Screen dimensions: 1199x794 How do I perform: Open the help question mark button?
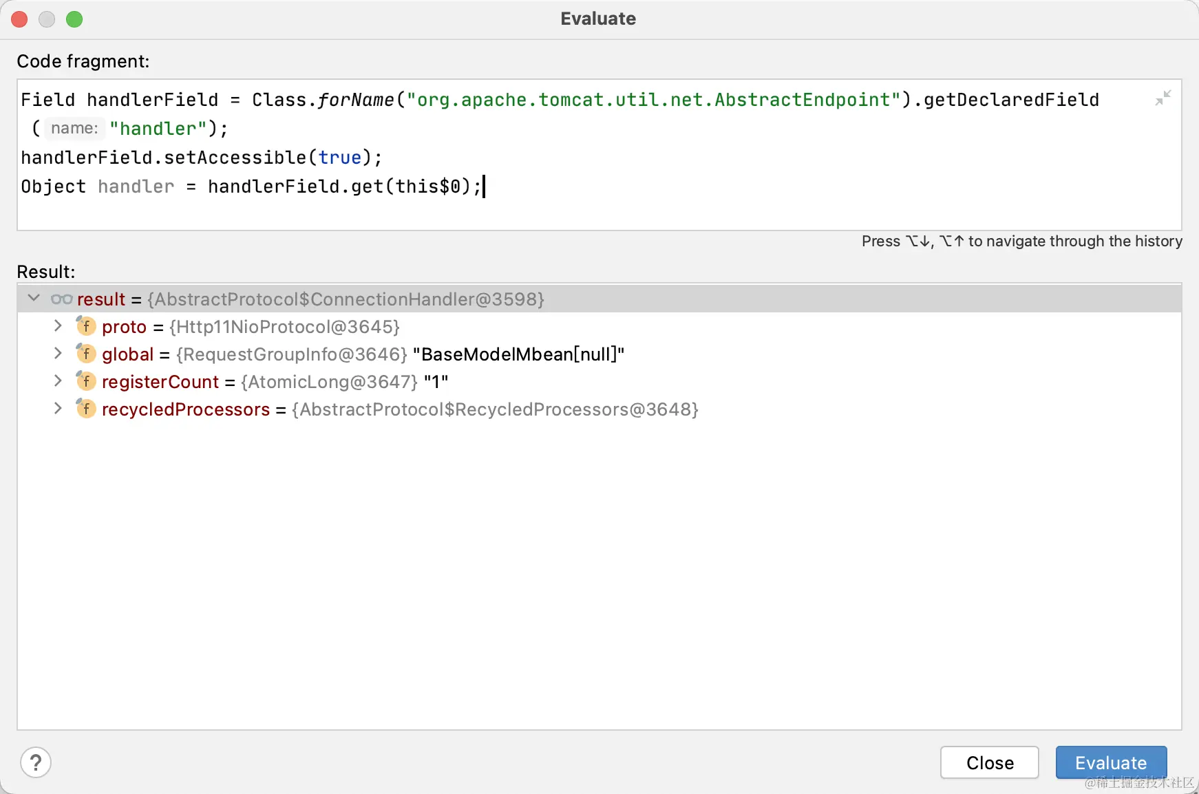36,762
